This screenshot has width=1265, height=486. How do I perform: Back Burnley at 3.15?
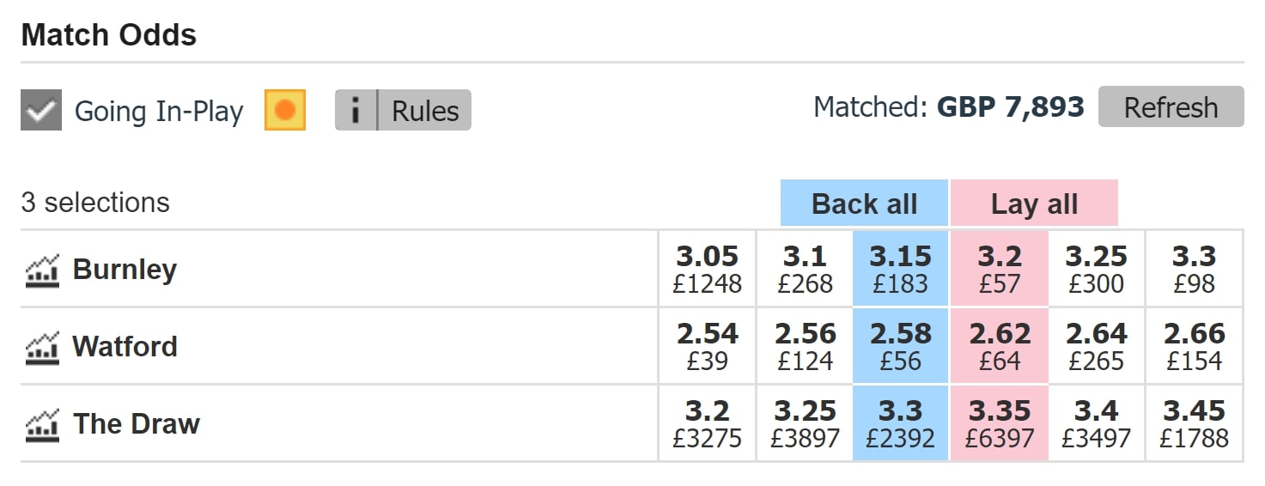[900, 269]
